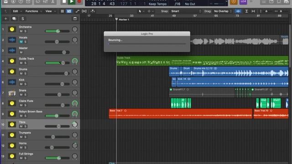Mute the Robyn Brown Bass track
The height and width of the screenshot is (164, 292).
coord(21,116)
